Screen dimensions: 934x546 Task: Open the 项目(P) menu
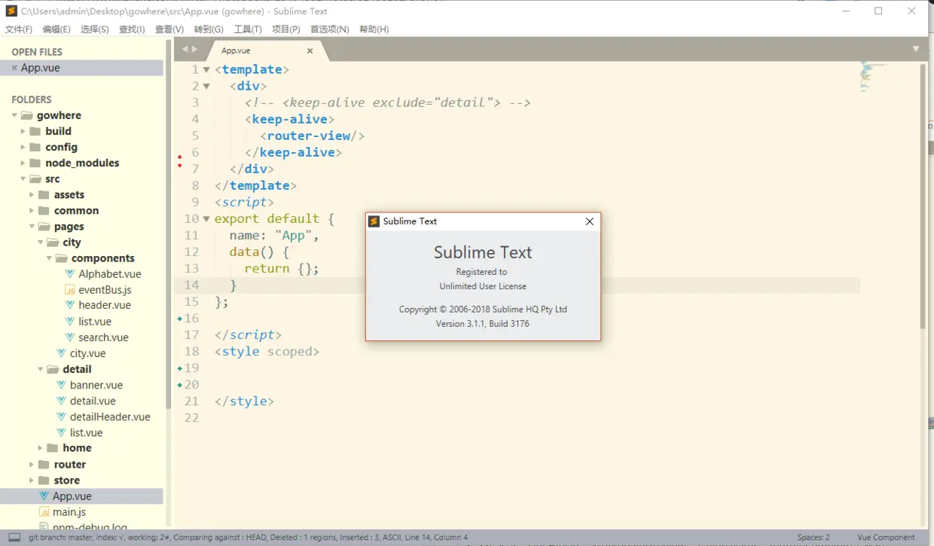pyautogui.click(x=286, y=29)
